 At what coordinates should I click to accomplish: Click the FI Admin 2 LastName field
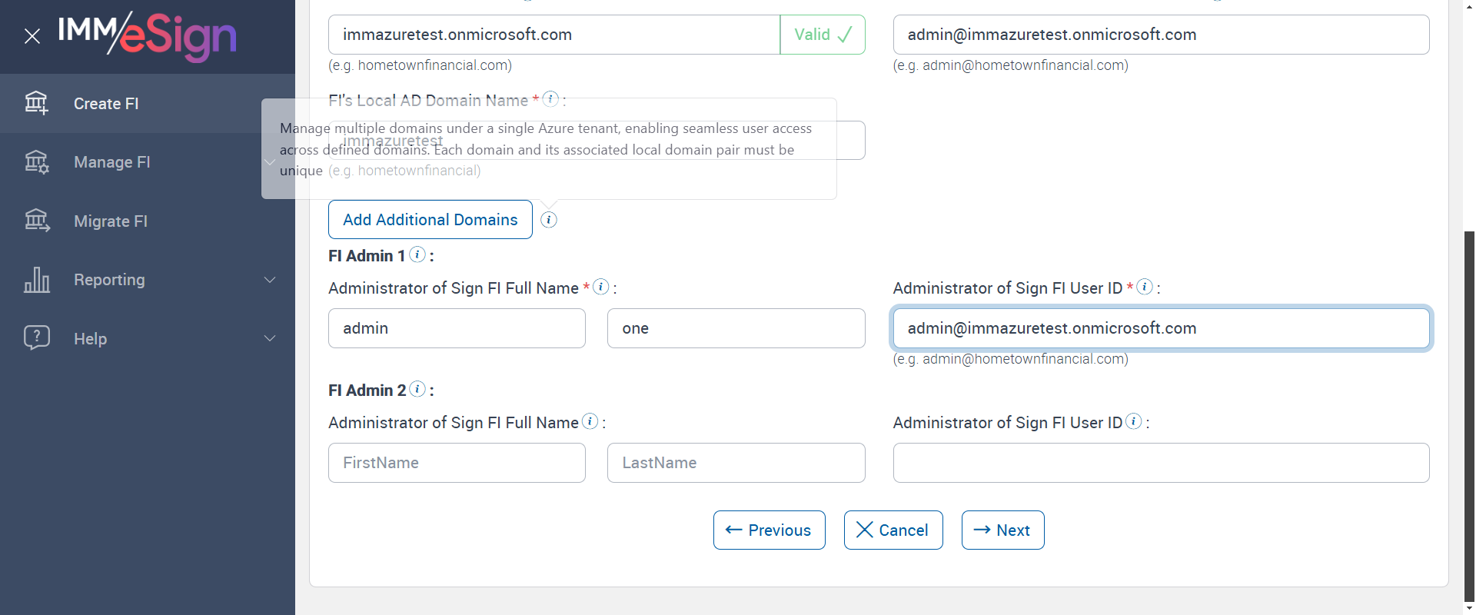tap(736, 463)
